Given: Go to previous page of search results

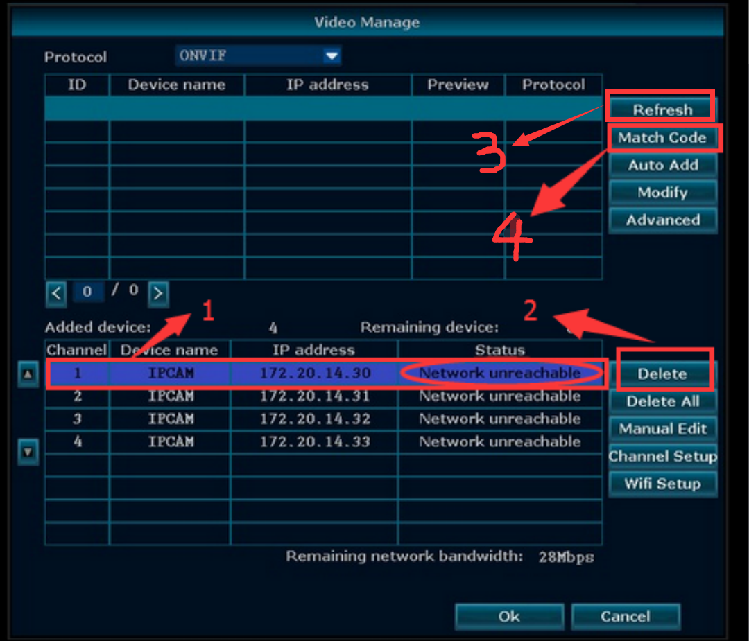Looking at the screenshot, I should click(56, 293).
